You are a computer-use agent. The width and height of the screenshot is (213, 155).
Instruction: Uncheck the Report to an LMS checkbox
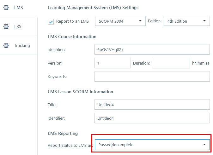point(51,22)
